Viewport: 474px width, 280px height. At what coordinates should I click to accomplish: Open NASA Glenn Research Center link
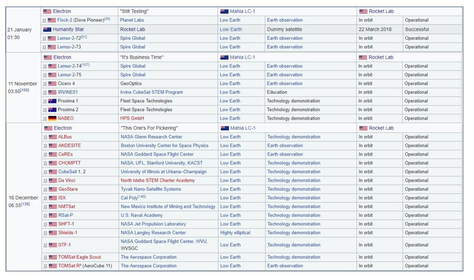point(151,137)
